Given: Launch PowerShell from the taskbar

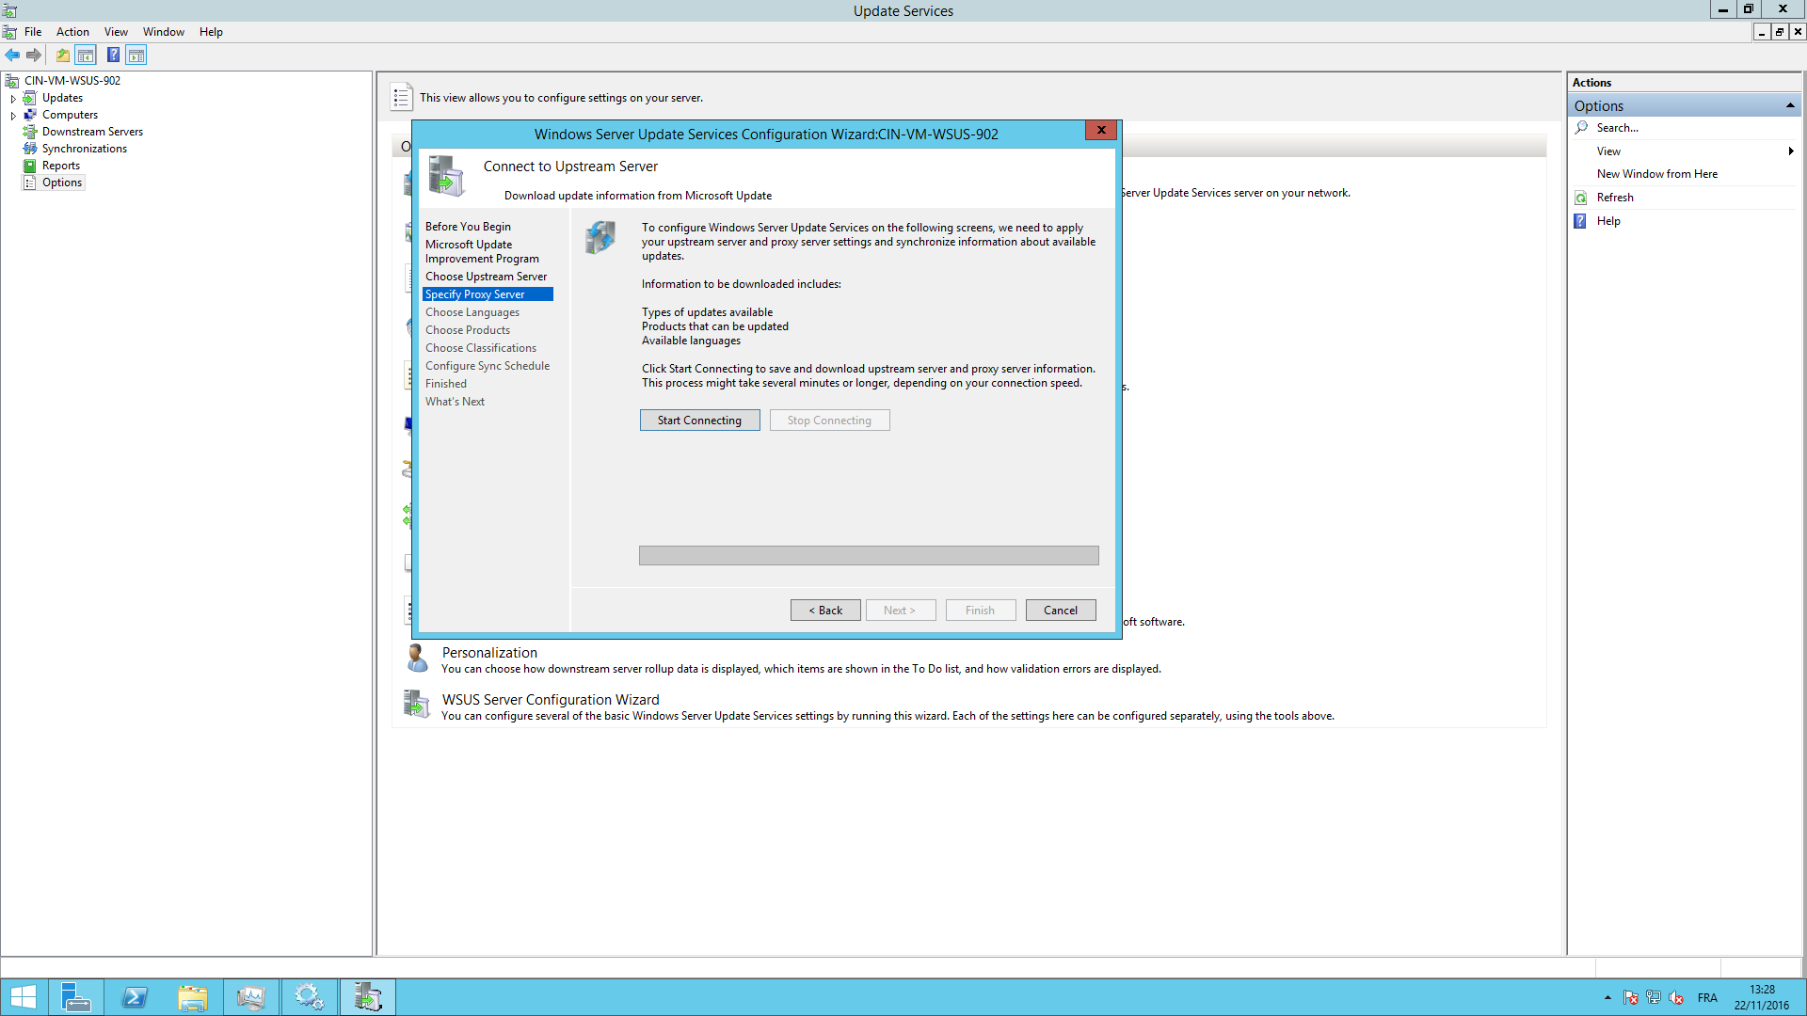Looking at the screenshot, I should pyautogui.click(x=134, y=997).
